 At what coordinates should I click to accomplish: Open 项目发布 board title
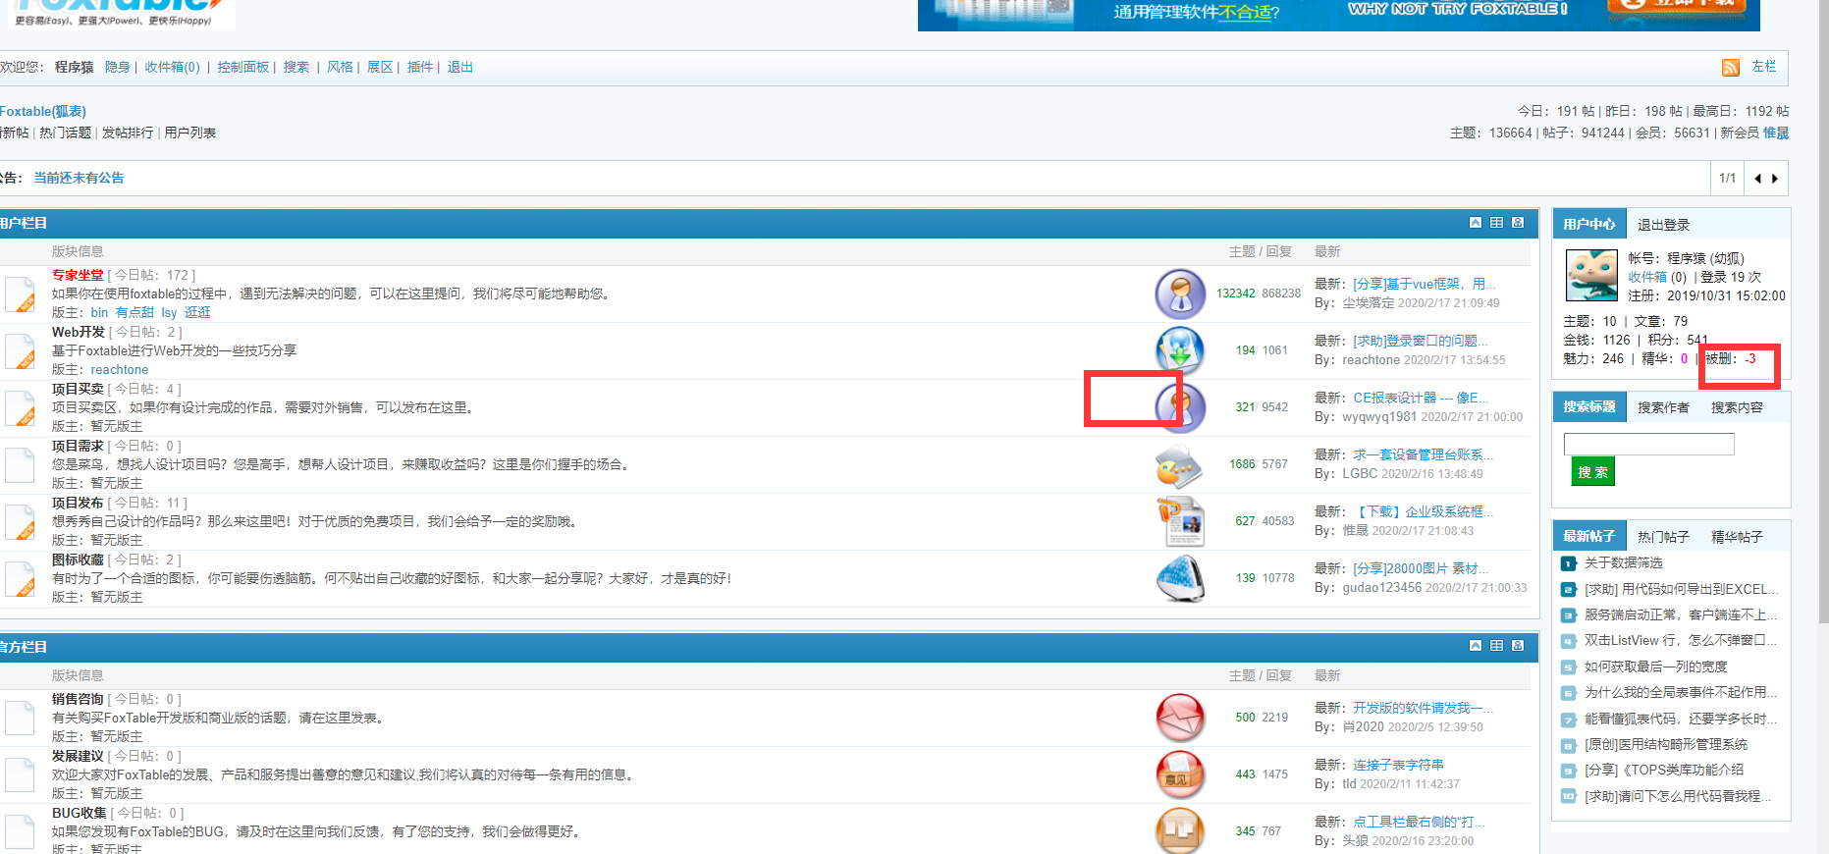[78, 503]
